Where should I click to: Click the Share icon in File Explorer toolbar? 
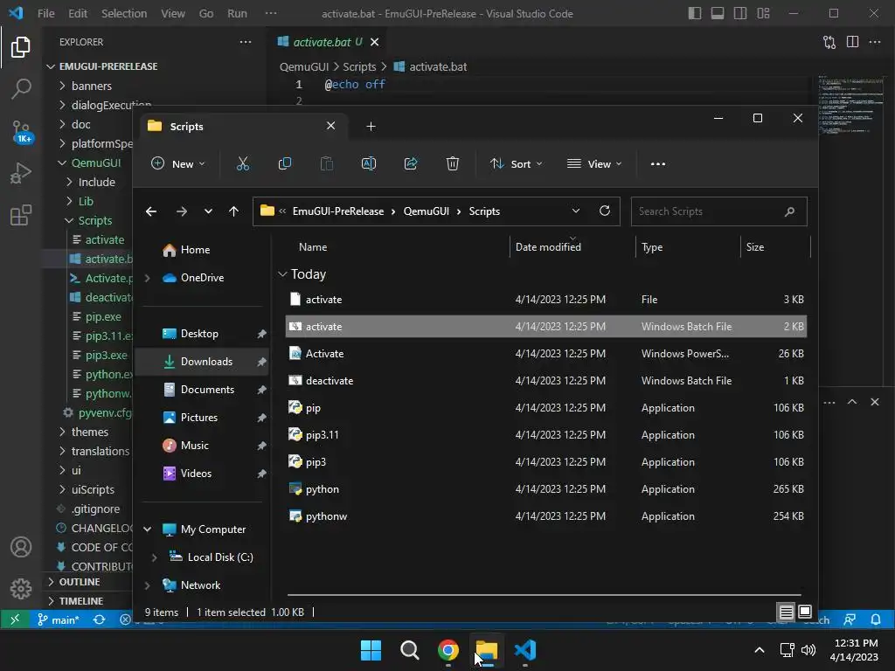(411, 163)
